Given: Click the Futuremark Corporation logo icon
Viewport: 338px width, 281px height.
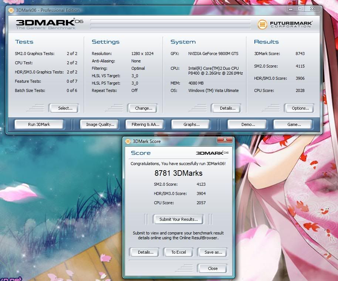Looking at the screenshot, I should [x=262, y=24].
